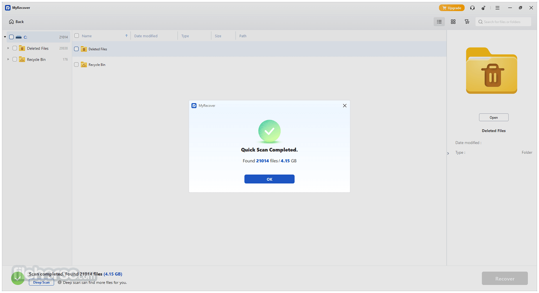Collapse the C: drive tree node
The image size is (539, 293).
[x=5, y=37]
